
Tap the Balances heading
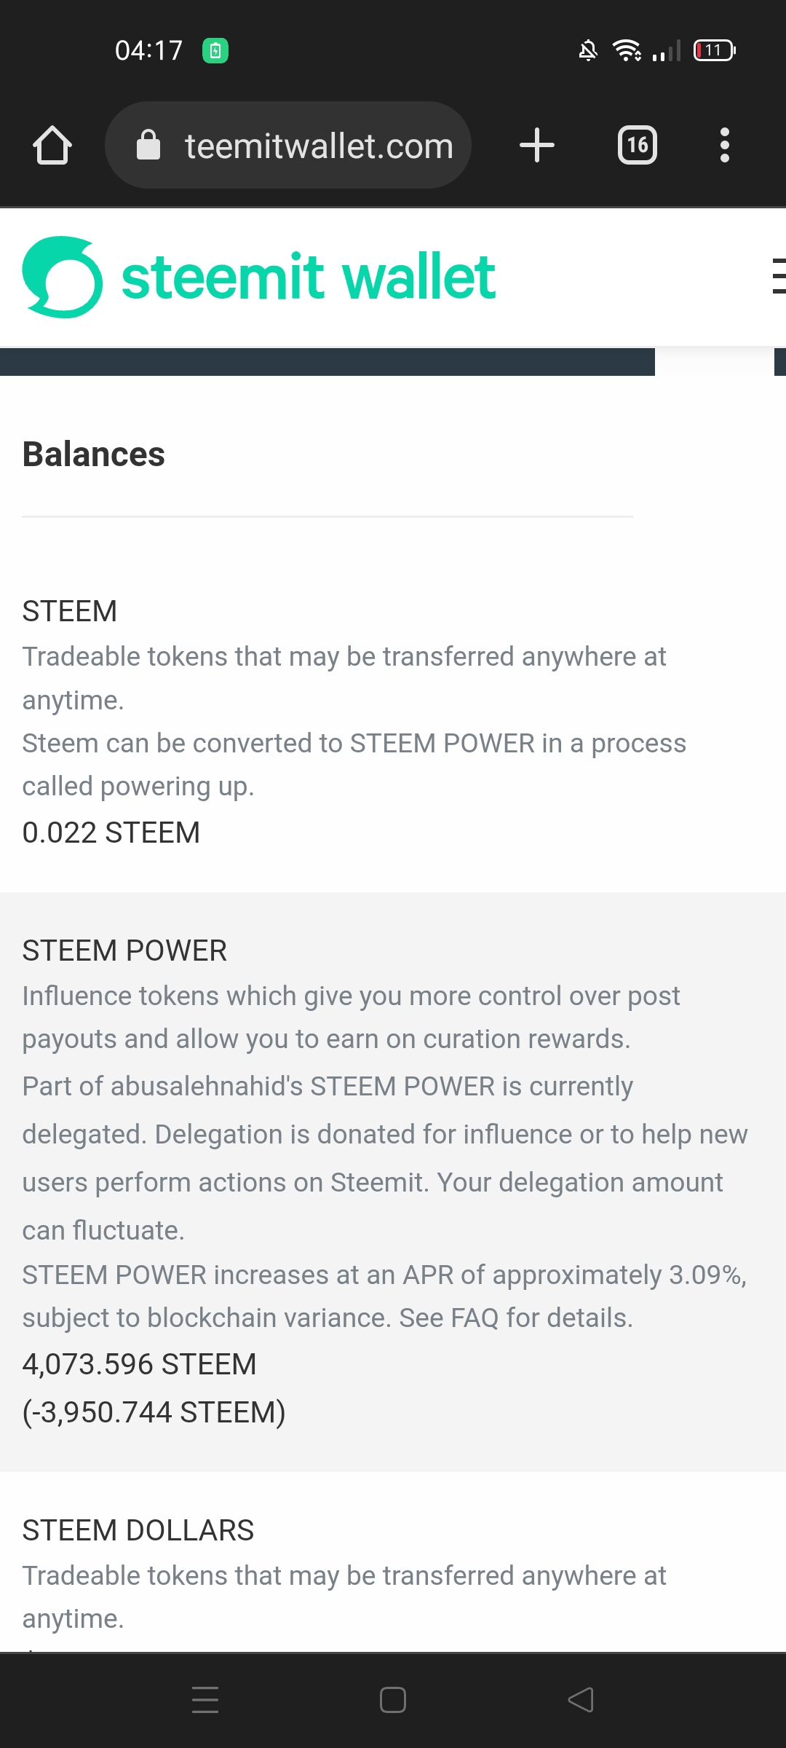(94, 454)
